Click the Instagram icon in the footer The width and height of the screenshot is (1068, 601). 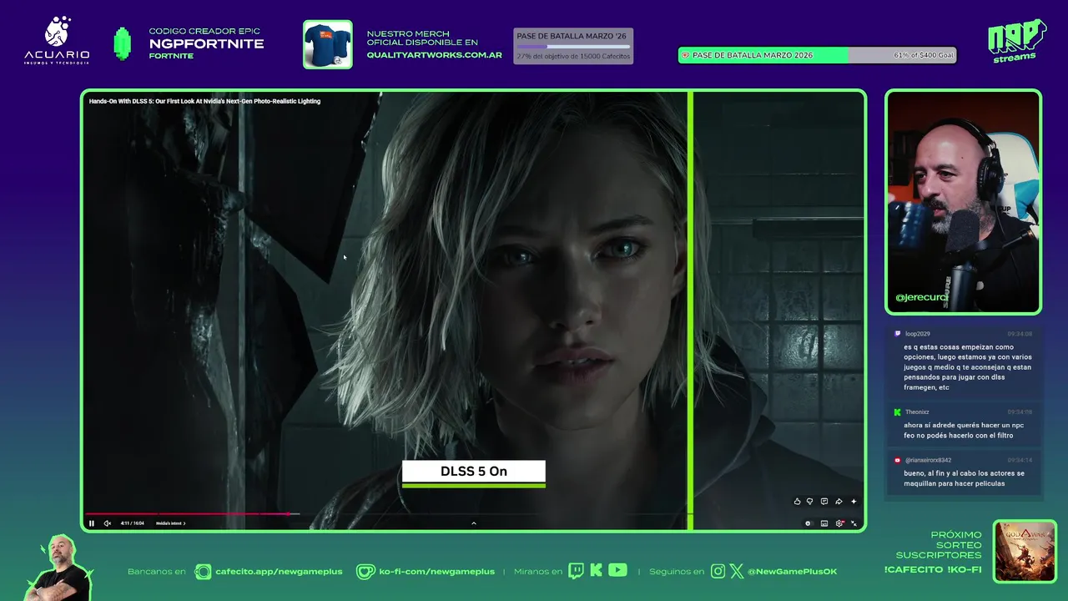[x=718, y=572]
